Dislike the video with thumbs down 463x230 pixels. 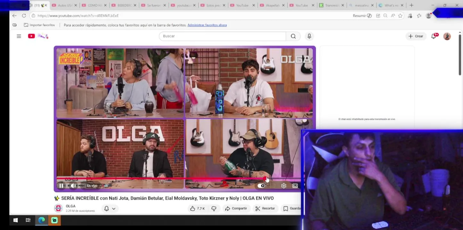pyautogui.click(x=214, y=209)
